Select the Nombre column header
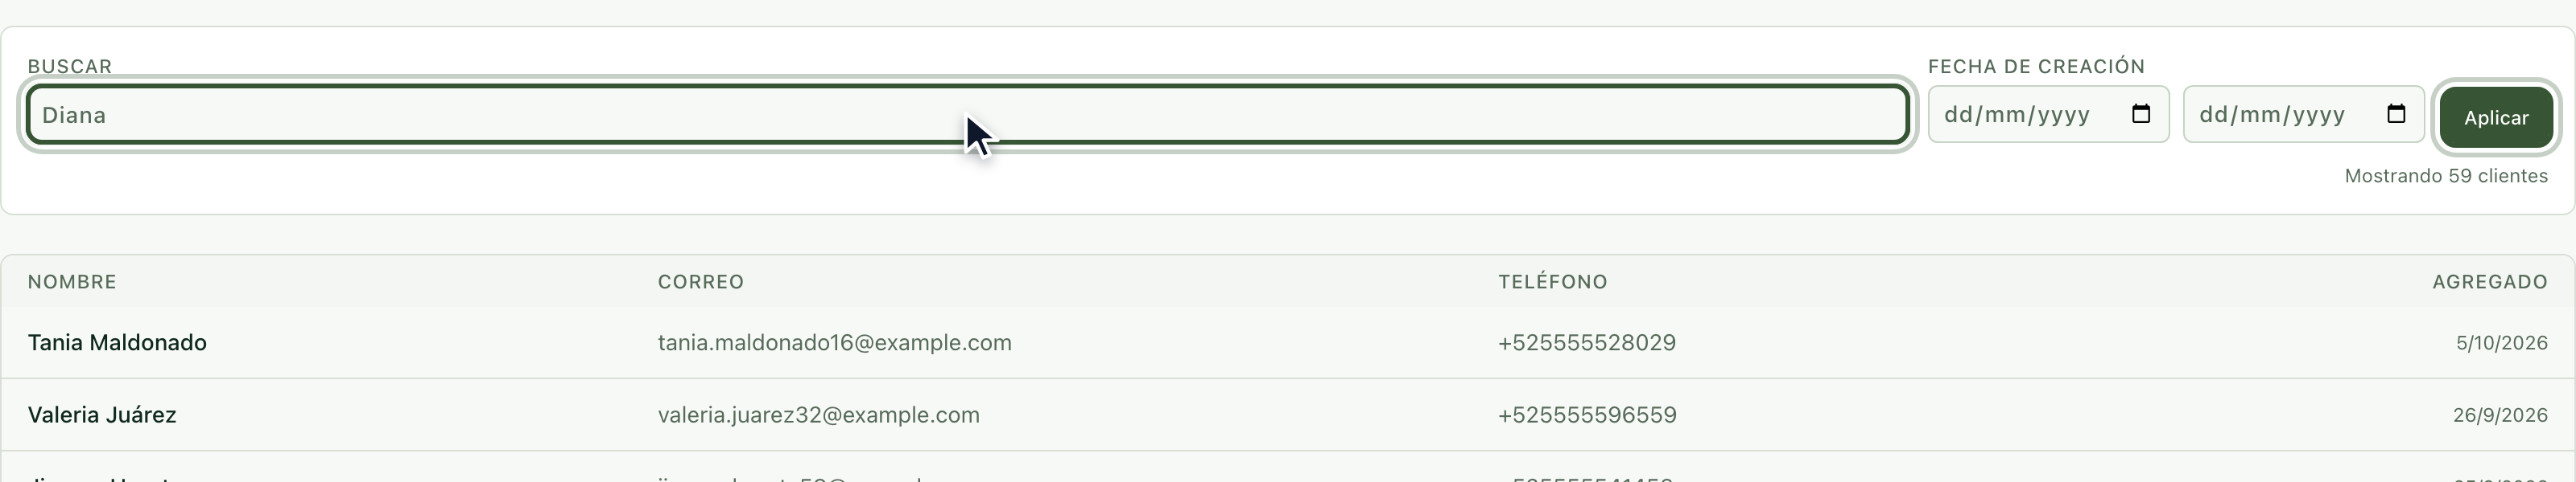 coord(72,283)
